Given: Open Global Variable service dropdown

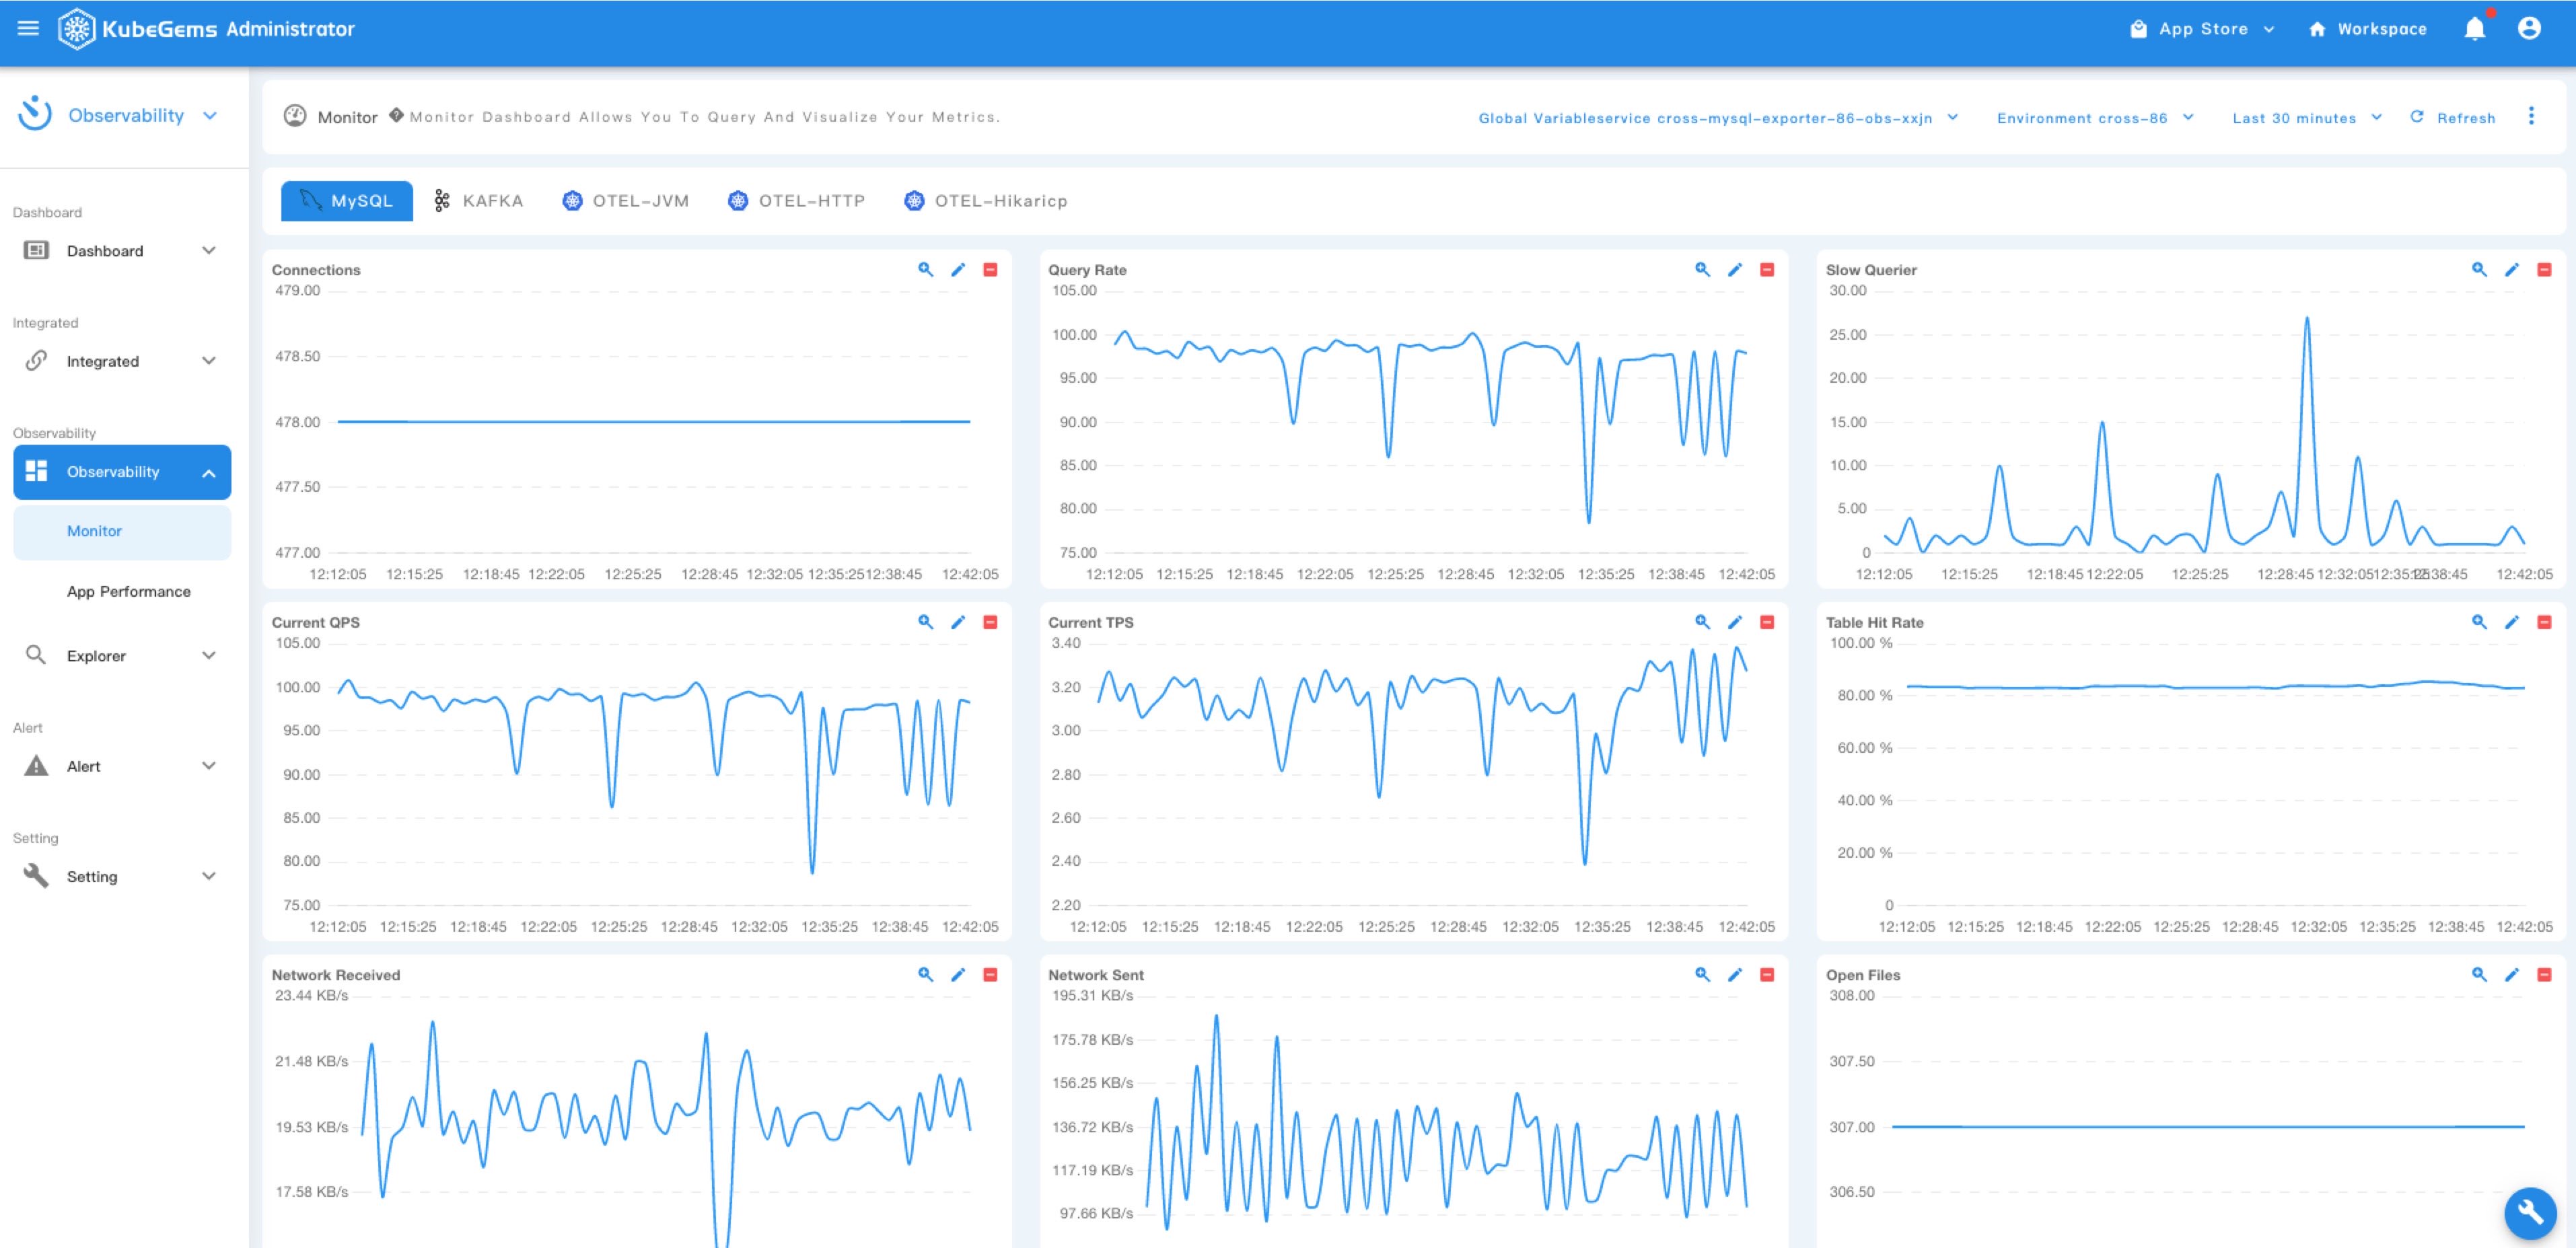Looking at the screenshot, I should (x=1717, y=118).
